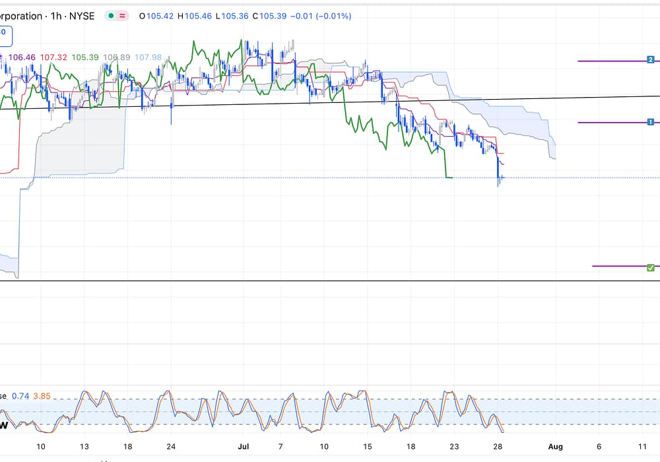Image resolution: width=660 pixels, height=462 pixels.
Task: Click the green market status dot
Action: pyautogui.click(x=112, y=16)
